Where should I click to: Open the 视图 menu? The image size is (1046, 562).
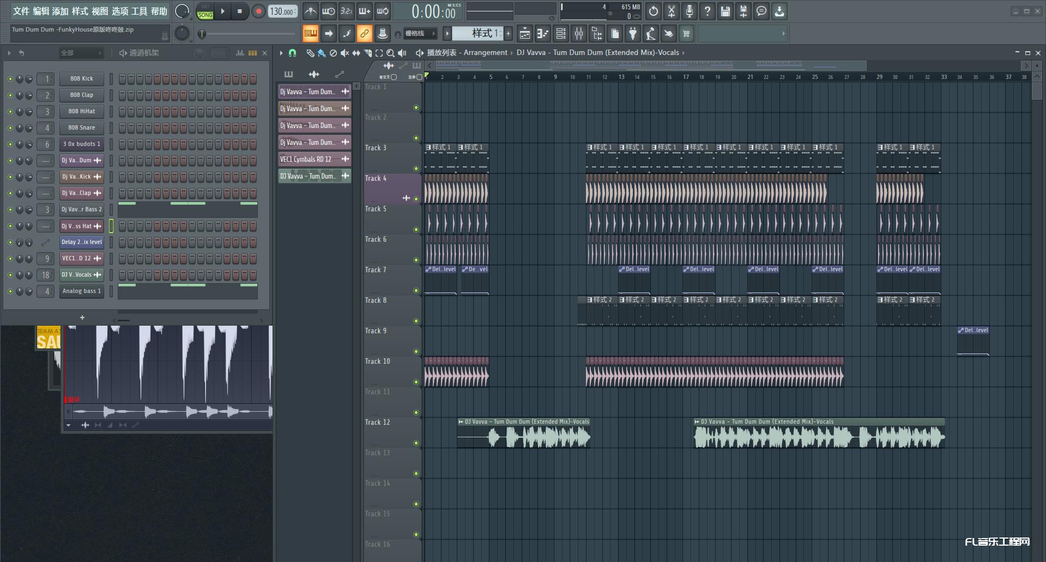tap(100, 11)
